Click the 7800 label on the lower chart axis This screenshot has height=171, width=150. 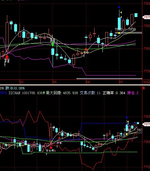pyautogui.click(x=147, y=142)
